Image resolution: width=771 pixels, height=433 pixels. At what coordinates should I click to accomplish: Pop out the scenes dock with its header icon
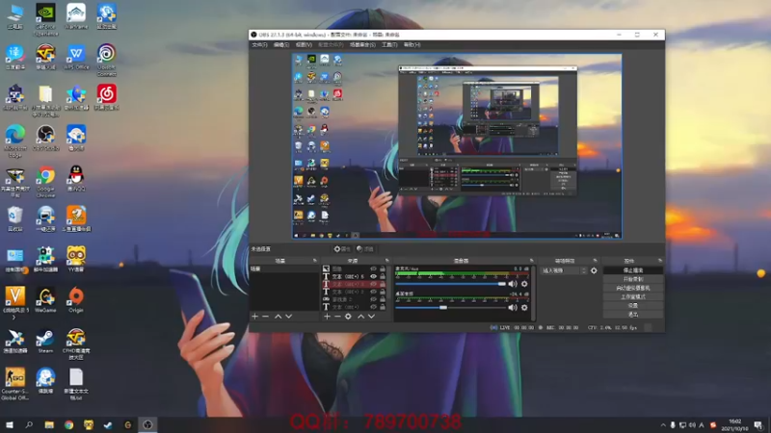(315, 261)
